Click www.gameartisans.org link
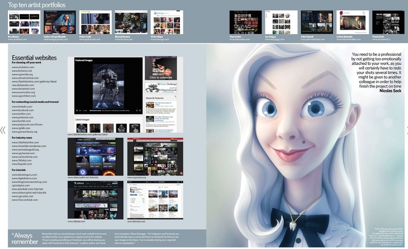This screenshot has width=408, height=249. 24,132
